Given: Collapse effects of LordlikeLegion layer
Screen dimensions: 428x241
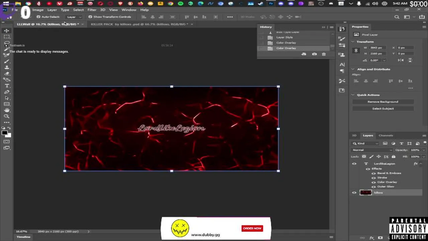Looking at the screenshot, I should (421, 164).
